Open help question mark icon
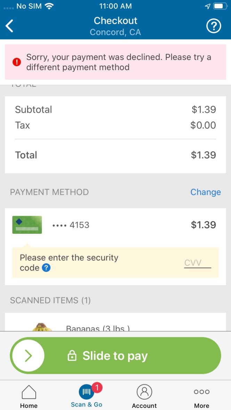231x410 pixels. (x=214, y=26)
